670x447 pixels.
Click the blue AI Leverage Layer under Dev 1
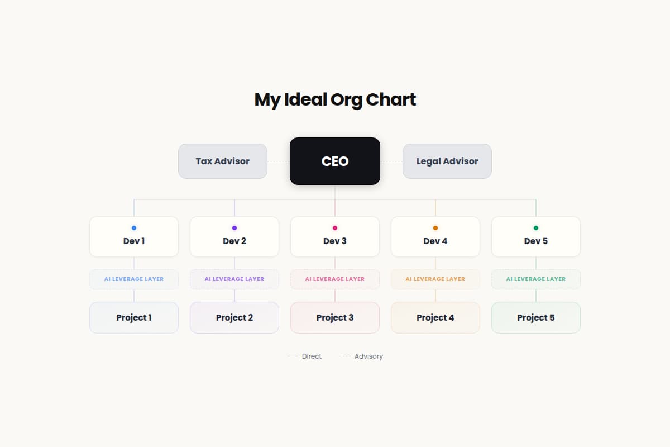[134, 279]
